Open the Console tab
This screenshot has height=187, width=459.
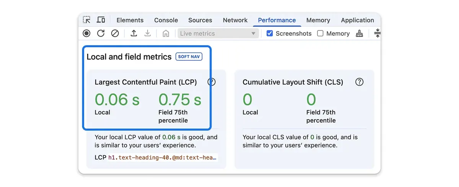166,20
